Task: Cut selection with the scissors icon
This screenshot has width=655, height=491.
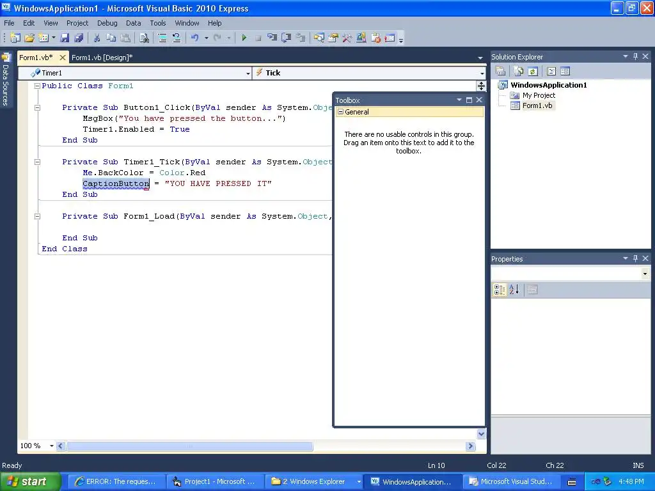Action: [x=97, y=38]
